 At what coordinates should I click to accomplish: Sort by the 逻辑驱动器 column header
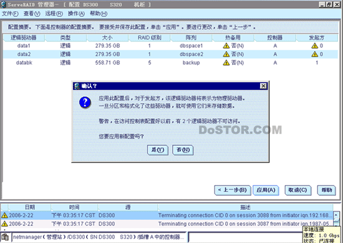(x=24, y=38)
